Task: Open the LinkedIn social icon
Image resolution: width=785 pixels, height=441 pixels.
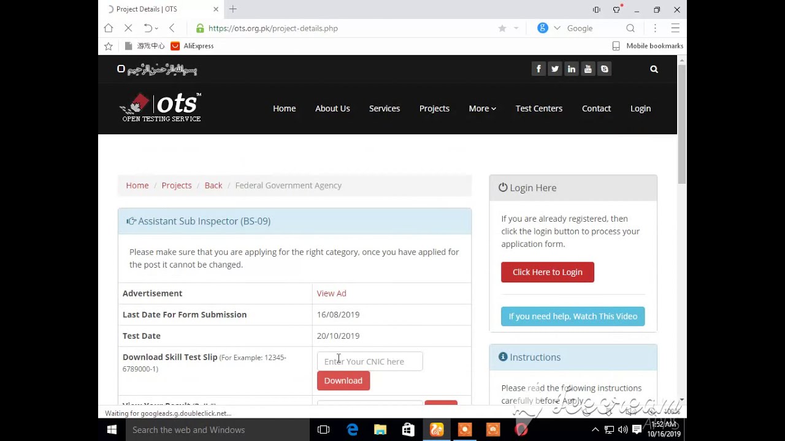Action: point(572,69)
